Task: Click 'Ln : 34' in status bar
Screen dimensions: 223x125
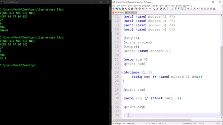Action: coord(148,124)
